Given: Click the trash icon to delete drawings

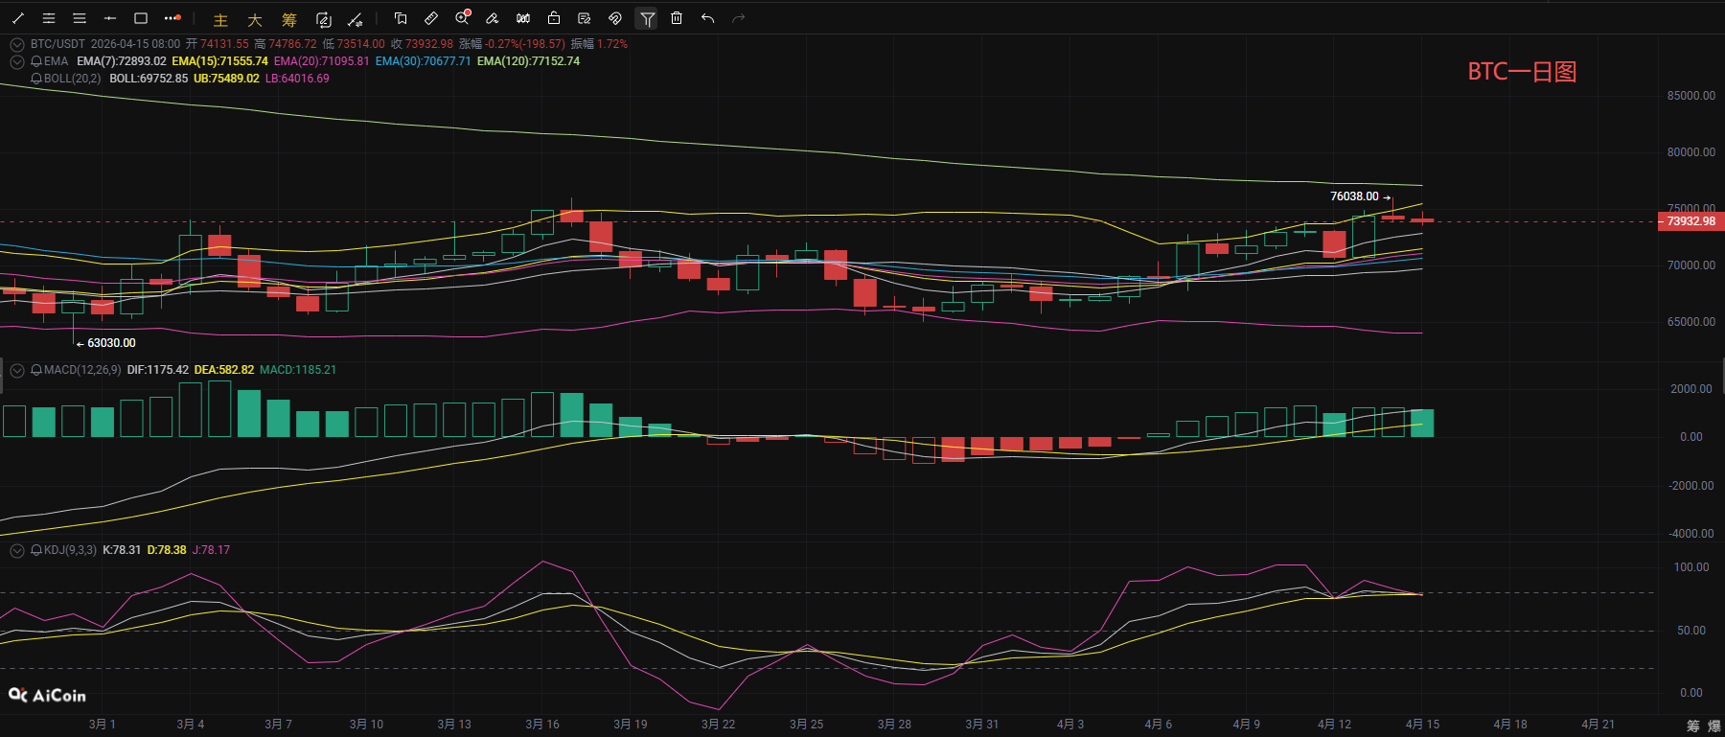Looking at the screenshot, I should [677, 18].
